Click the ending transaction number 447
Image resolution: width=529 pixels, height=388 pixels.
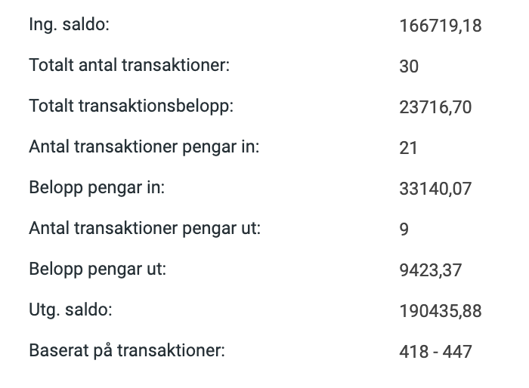(457, 353)
